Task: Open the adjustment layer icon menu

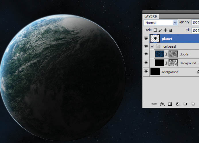Action: (x=177, y=104)
